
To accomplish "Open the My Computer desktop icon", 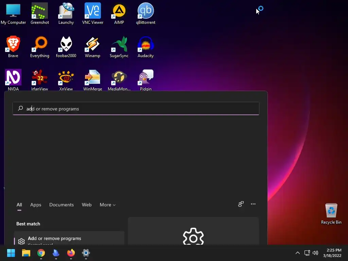I will 13,14.
